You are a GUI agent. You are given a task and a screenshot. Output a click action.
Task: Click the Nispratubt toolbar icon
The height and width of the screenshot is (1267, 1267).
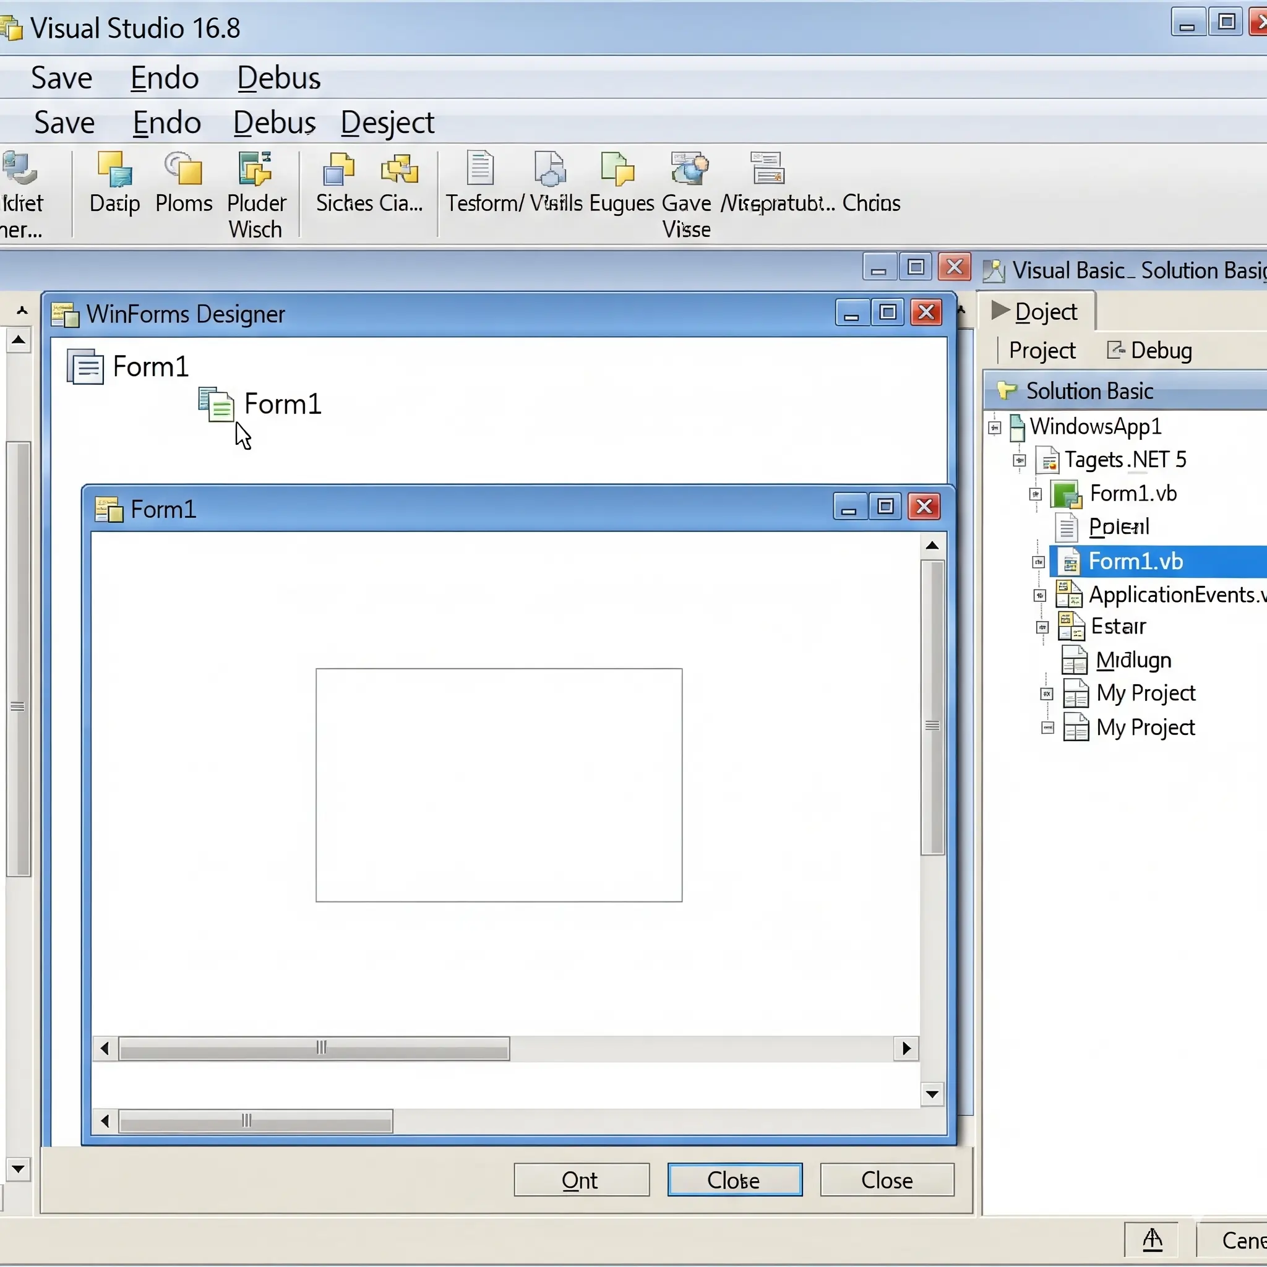pos(767,168)
